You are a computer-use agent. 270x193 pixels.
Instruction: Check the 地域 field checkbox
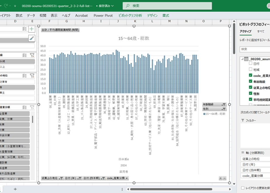(250, 69)
